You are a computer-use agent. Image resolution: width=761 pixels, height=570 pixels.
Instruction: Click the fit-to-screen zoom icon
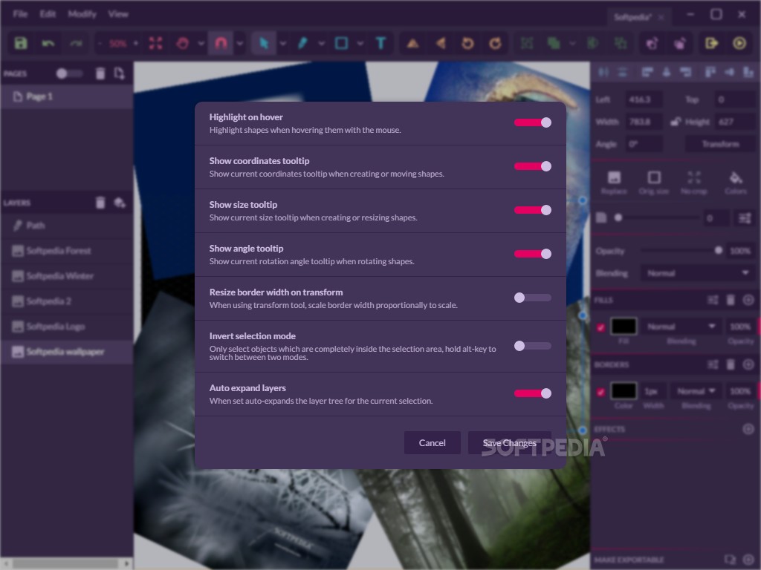pos(156,43)
